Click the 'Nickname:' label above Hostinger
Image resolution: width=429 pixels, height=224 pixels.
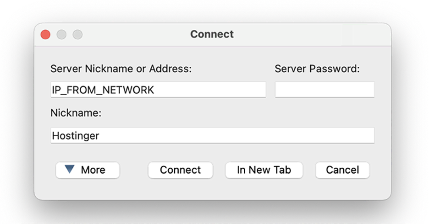(x=76, y=113)
